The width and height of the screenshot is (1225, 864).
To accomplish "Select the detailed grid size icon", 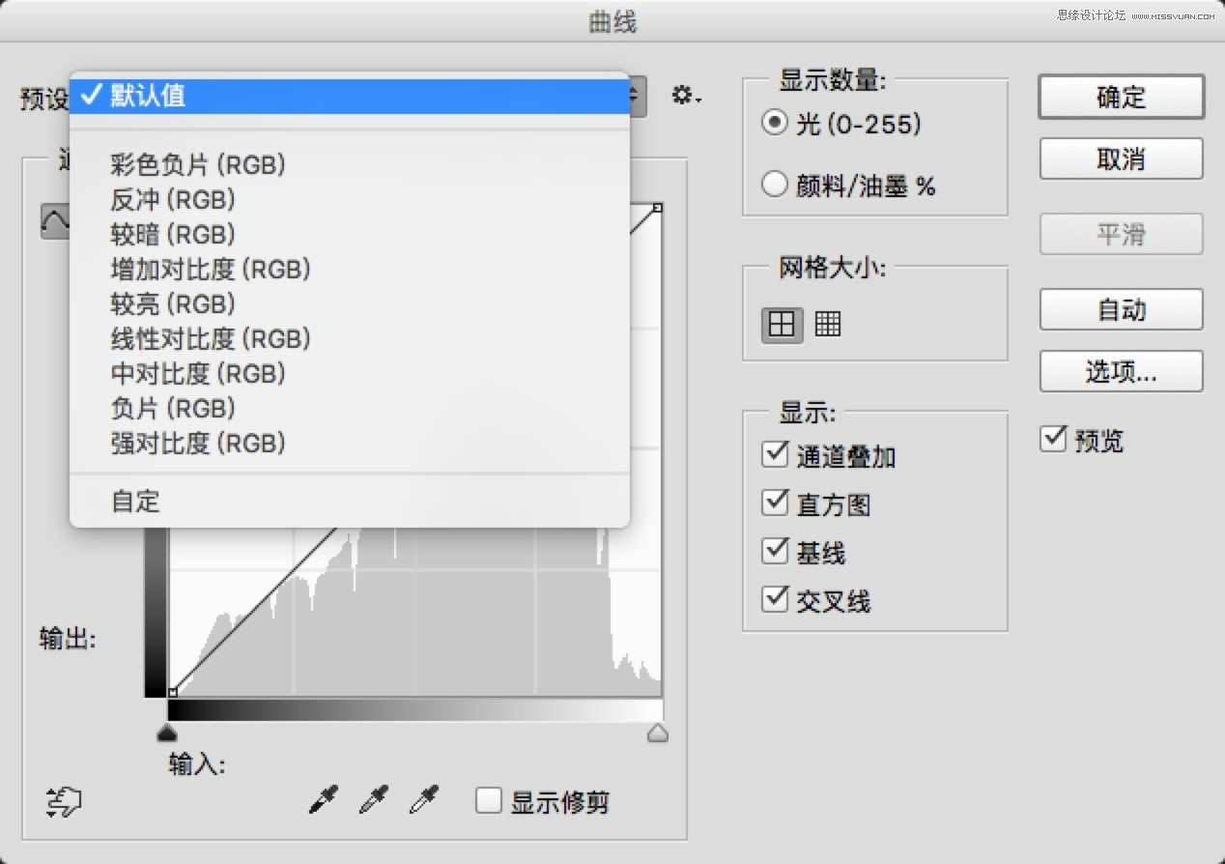I will (828, 324).
